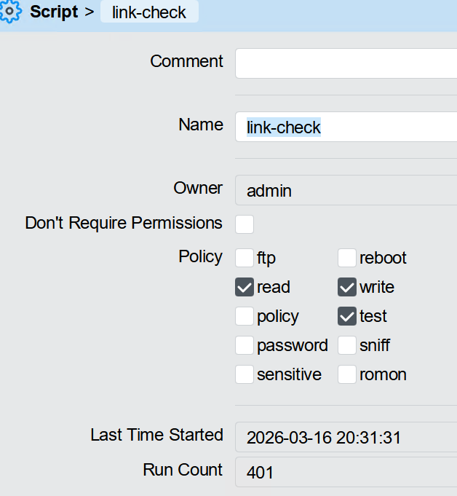Click the Policy label
This screenshot has height=496, width=457.
point(200,256)
